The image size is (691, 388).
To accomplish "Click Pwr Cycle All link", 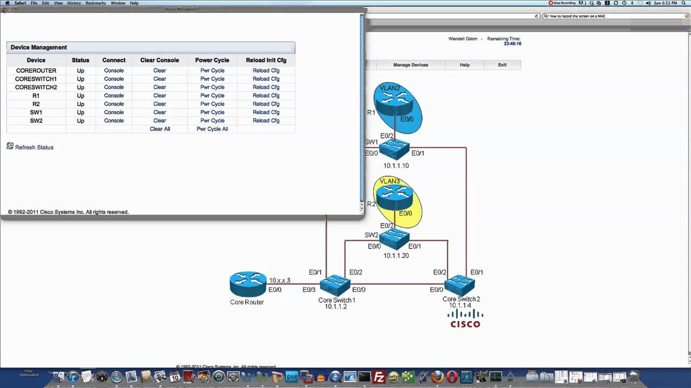I will click(212, 129).
